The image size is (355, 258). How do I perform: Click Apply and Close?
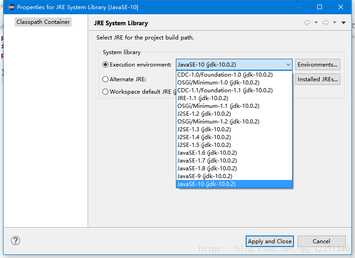270,241
